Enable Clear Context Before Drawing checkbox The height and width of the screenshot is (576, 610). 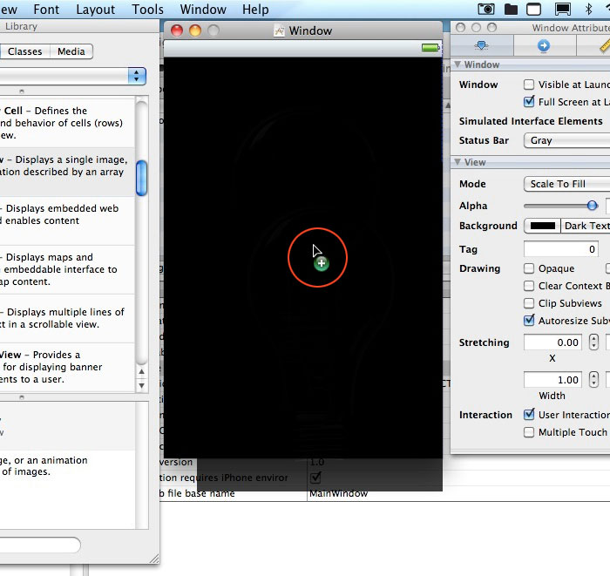tap(529, 286)
